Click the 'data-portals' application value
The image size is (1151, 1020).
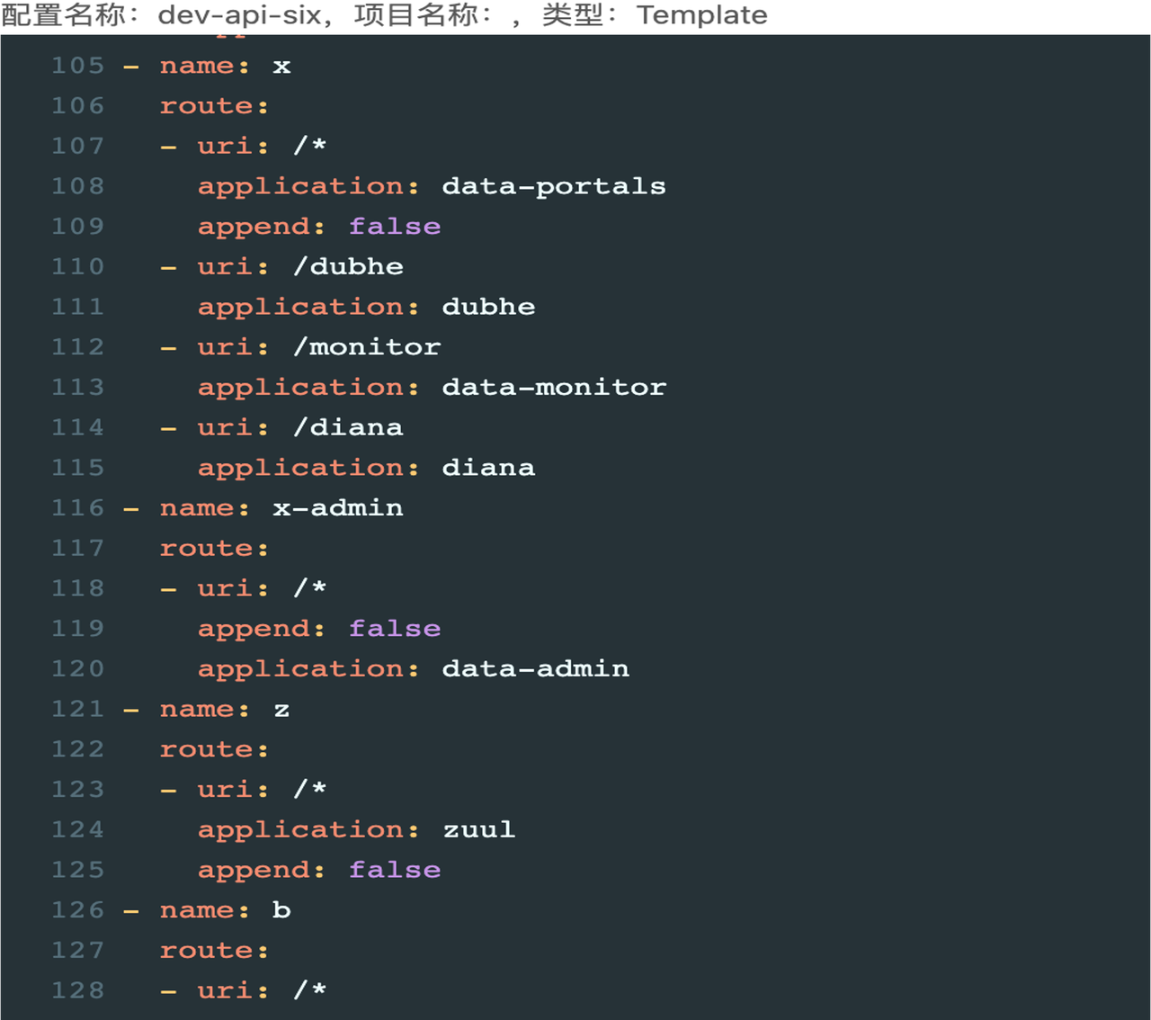[553, 186]
